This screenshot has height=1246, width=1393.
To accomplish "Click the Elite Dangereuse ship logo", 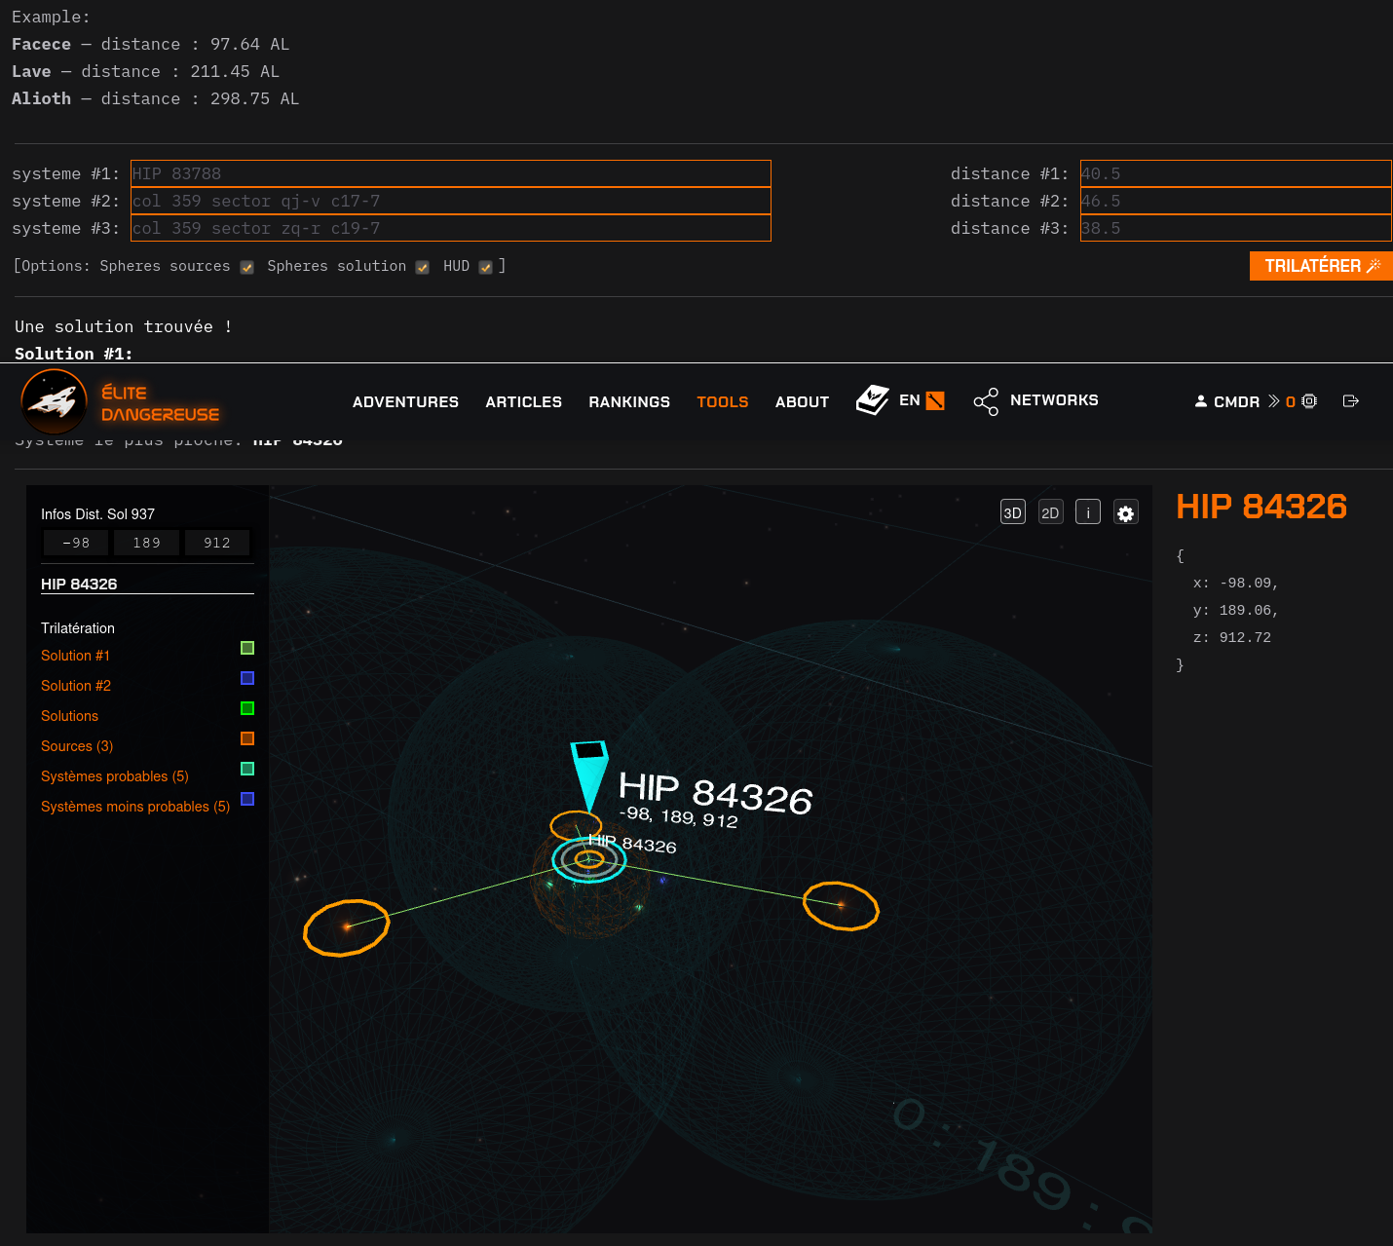I will 55,401.
